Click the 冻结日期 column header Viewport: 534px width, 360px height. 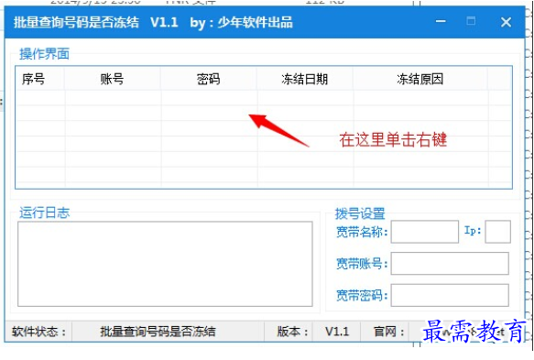tap(305, 79)
